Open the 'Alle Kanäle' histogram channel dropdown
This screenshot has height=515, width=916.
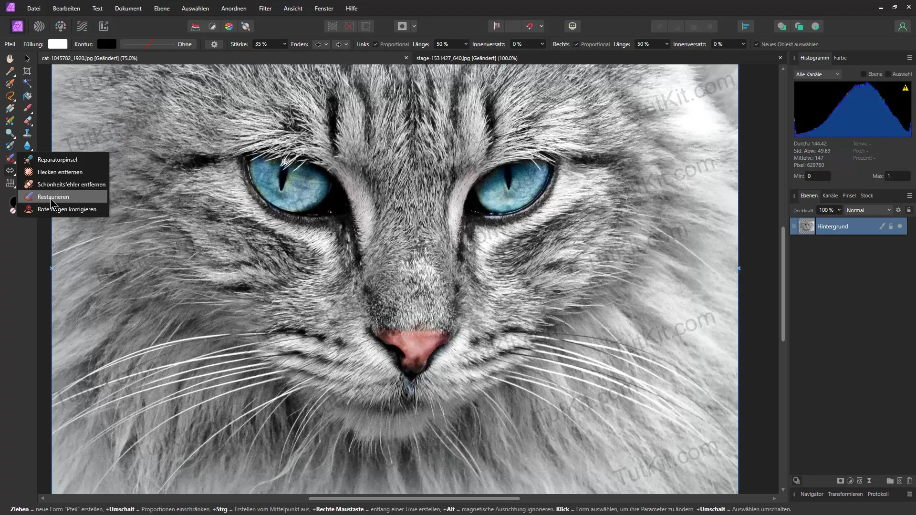[x=818, y=74]
